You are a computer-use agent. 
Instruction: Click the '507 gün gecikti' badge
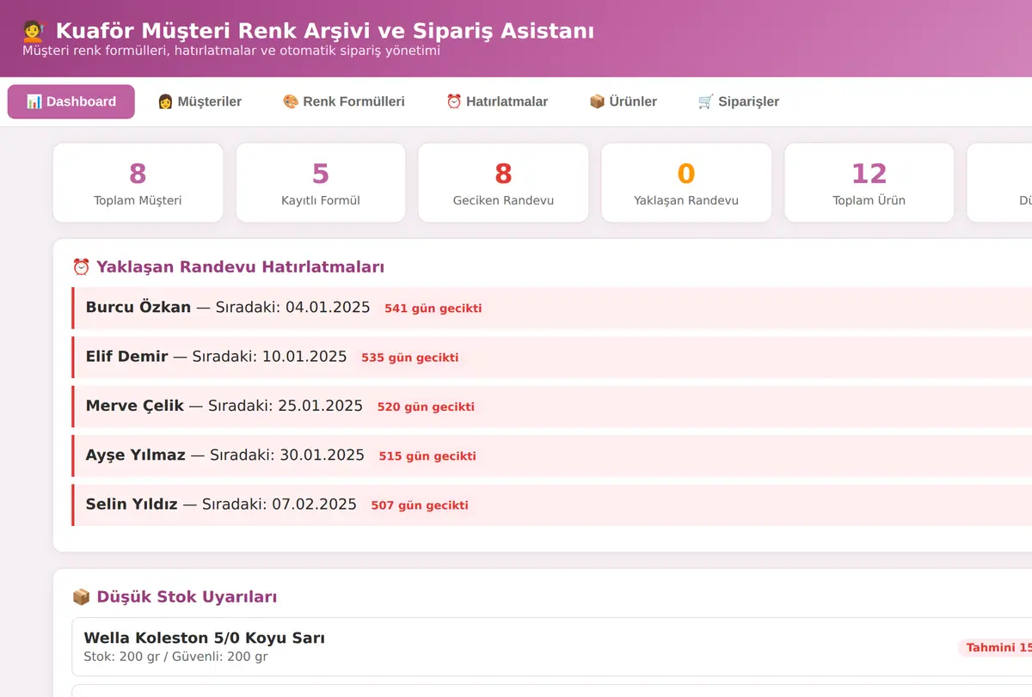420,505
